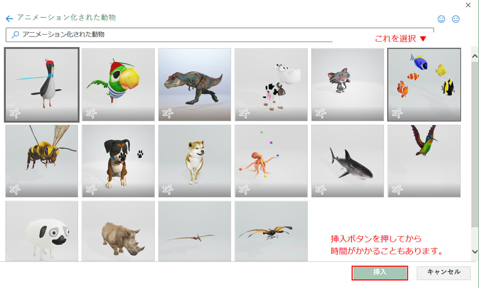Click animation icon on penguin tile

coord(15,114)
